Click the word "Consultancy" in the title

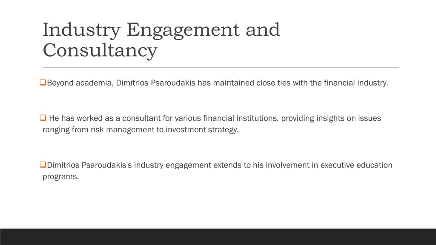[x=100, y=50]
